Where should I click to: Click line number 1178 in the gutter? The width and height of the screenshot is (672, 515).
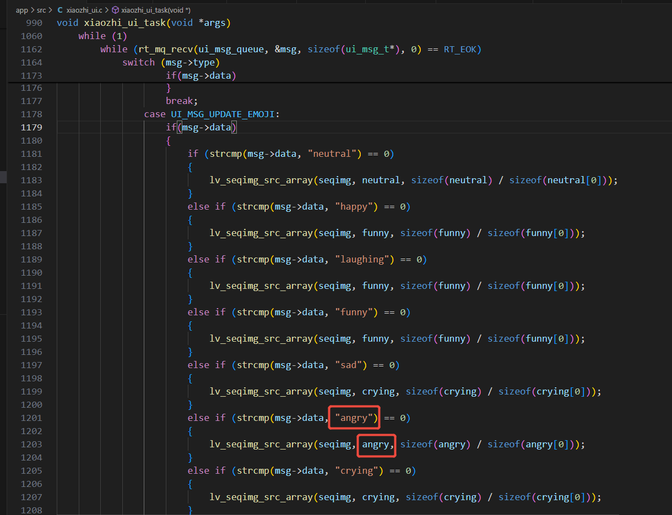31,114
